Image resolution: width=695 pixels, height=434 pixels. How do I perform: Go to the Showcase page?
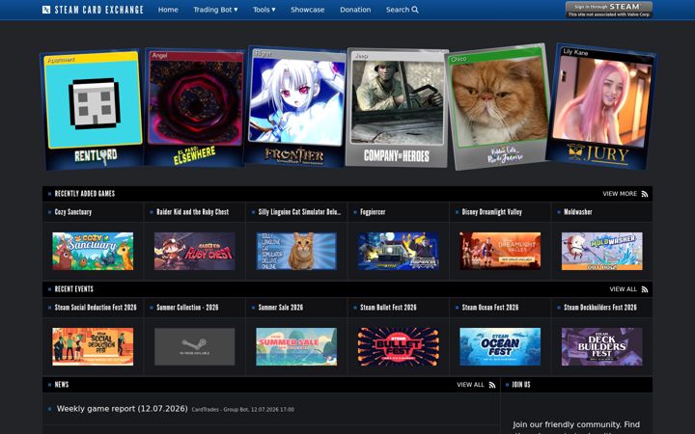tap(308, 10)
